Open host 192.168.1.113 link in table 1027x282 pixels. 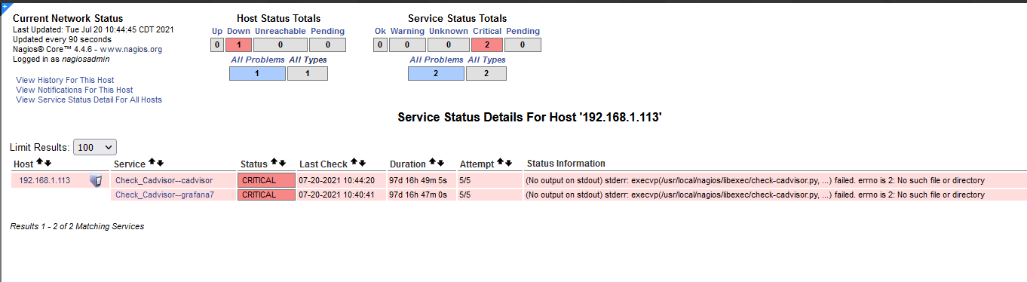(44, 180)
